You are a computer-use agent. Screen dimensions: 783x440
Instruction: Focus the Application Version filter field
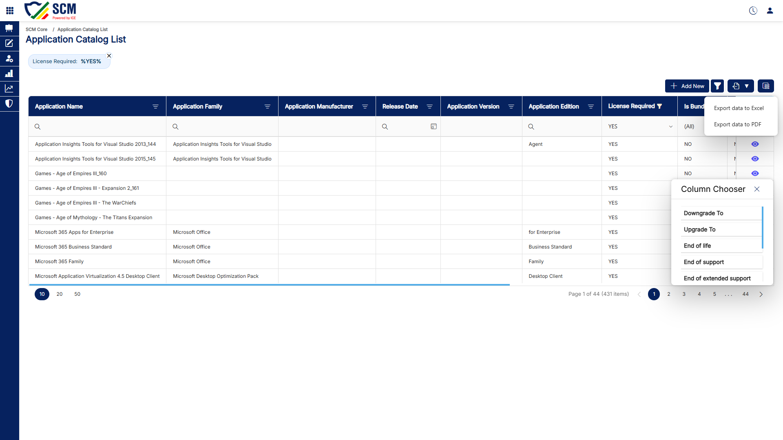click(482, 127)
